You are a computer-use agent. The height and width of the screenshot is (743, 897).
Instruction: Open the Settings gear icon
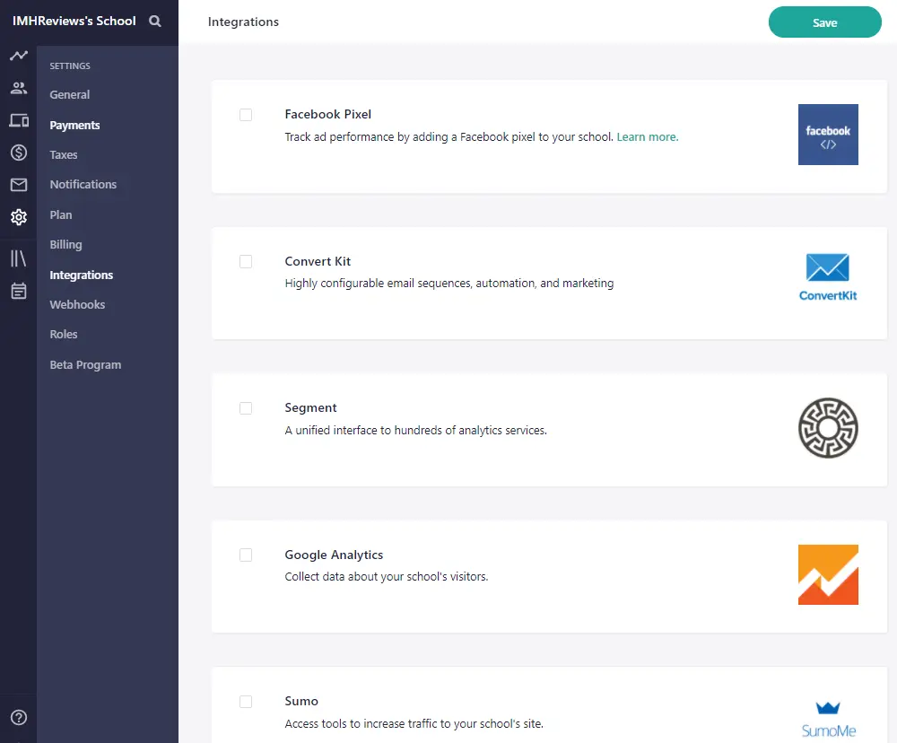pos(19,217)
